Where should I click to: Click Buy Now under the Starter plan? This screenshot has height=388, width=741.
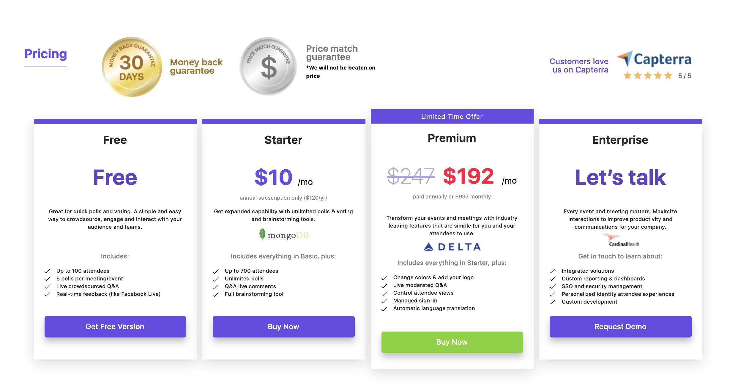tap(283, 327)
